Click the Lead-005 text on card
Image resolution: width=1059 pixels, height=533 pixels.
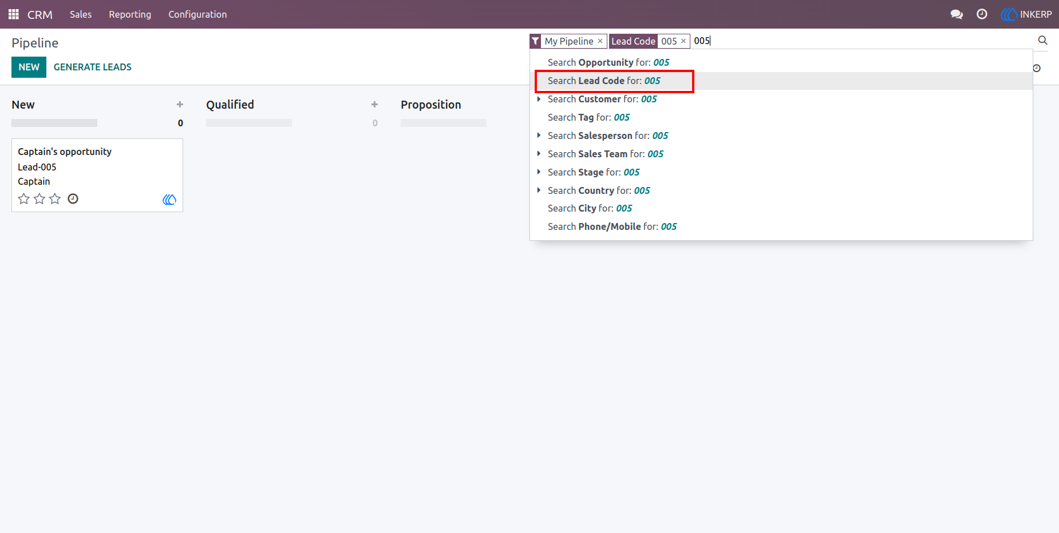pyautogui.click(x=37, y=167)
